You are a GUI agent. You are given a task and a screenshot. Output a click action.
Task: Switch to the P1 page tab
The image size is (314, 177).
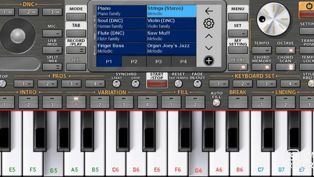[109, 61]
